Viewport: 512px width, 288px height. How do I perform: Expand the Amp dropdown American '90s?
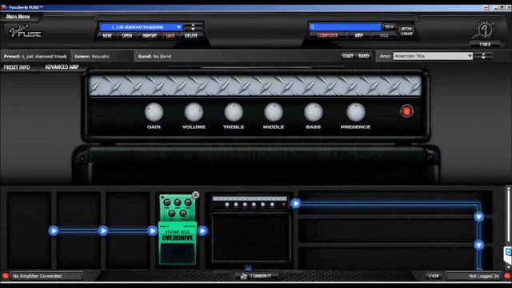click(433, 56)
